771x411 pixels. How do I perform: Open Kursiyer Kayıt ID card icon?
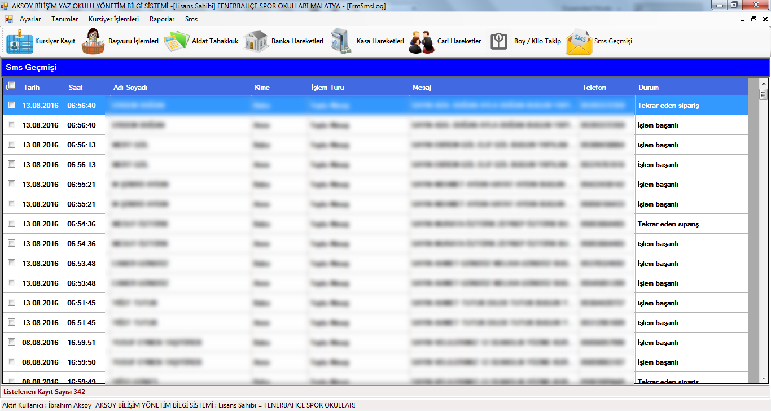(20, 41)
